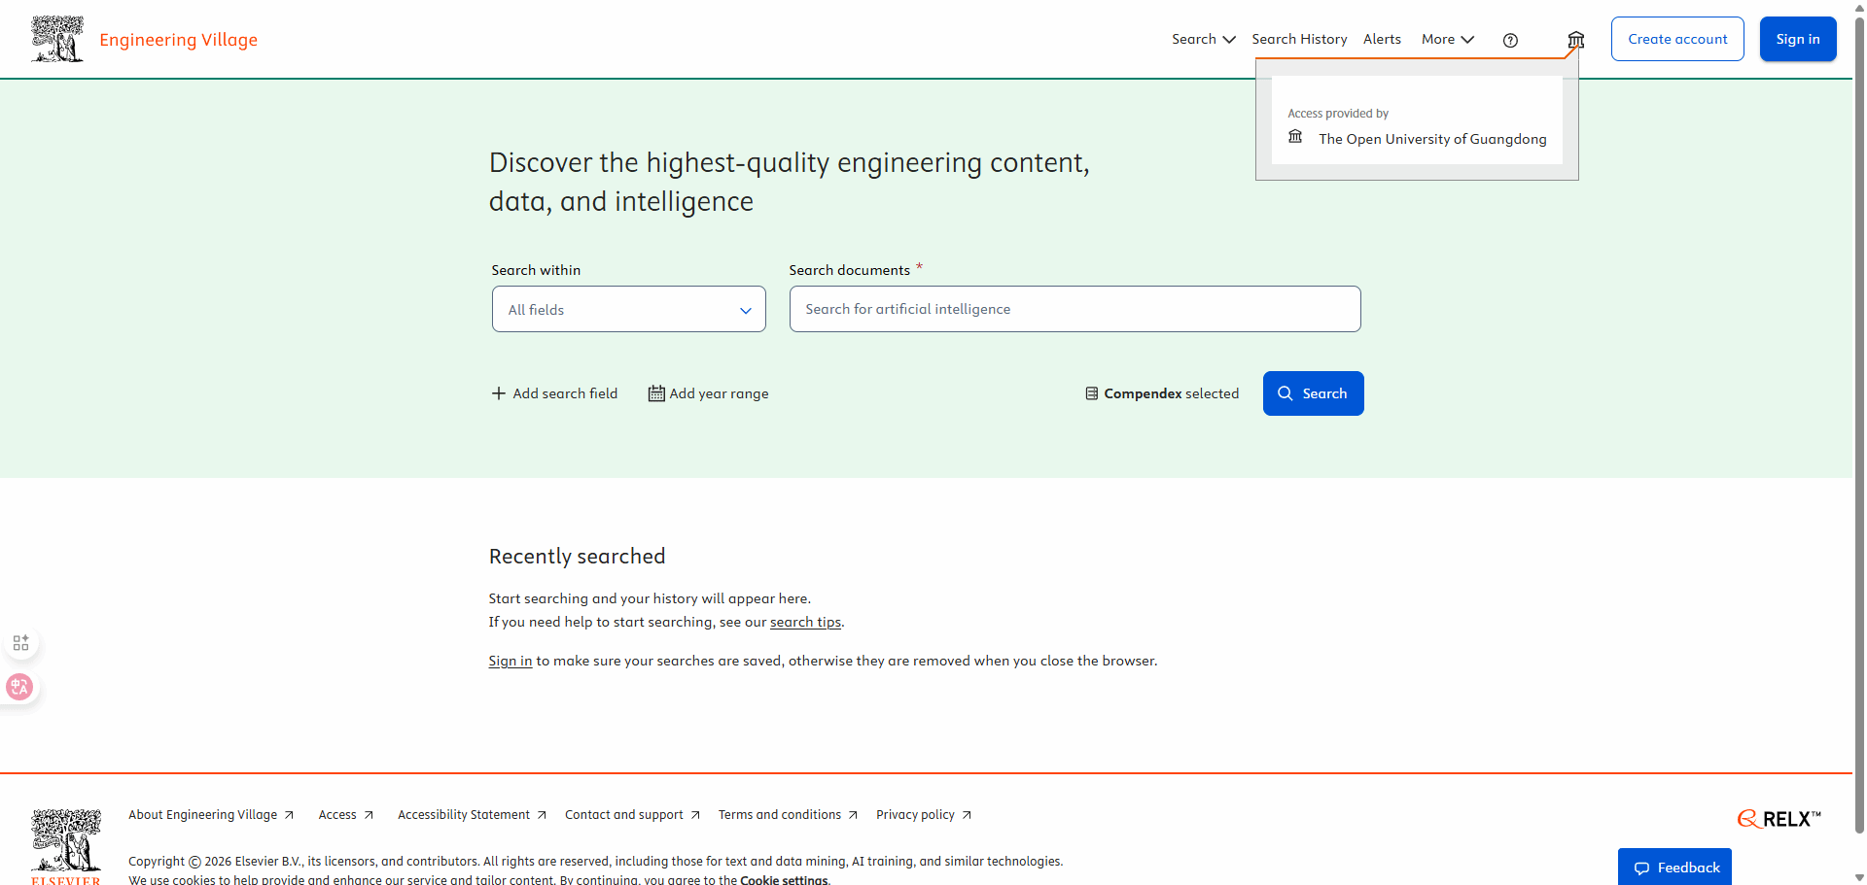Click the Elsevier logo in the footer
The image size is (1867, 885).
pyautogui.click(x=66, y=846)
